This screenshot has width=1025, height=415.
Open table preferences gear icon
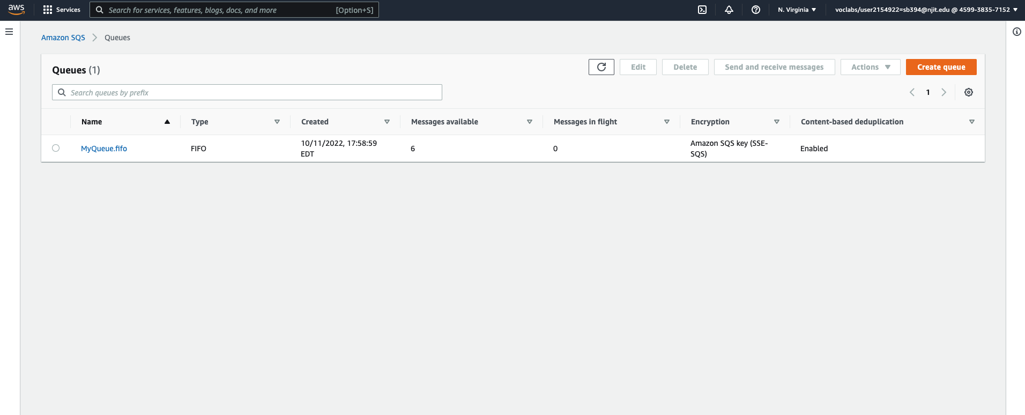pos(969,92)
